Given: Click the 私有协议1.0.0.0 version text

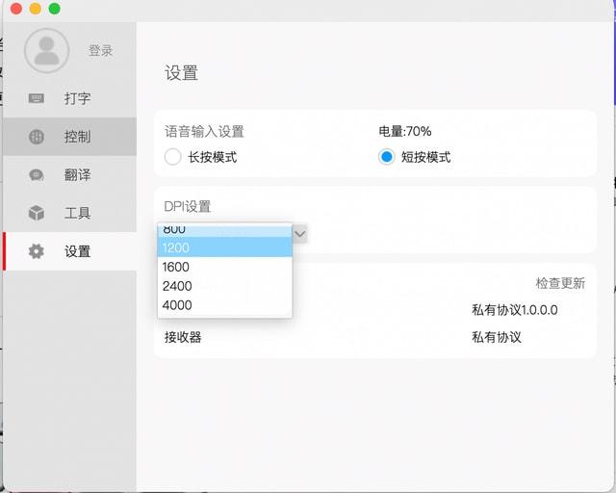Looking at the screenshot, I should click(515, 310).
